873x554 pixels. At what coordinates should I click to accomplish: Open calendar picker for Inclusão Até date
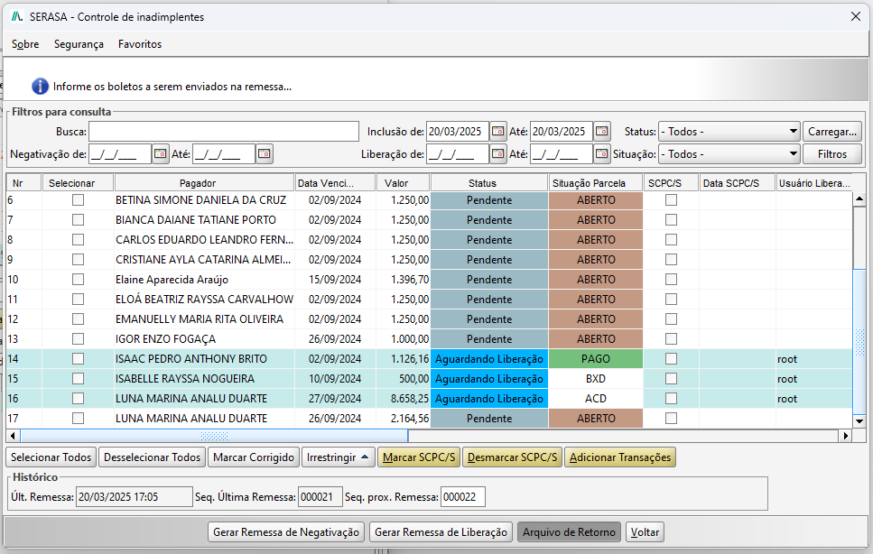coord(602,132)
